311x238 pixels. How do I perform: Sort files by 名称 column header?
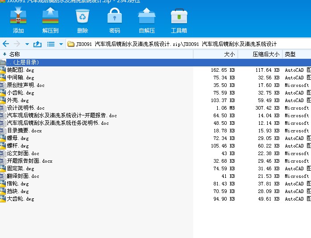click(x=15, y=54)
